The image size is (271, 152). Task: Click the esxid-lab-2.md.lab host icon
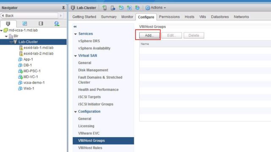tap(21, 54)
